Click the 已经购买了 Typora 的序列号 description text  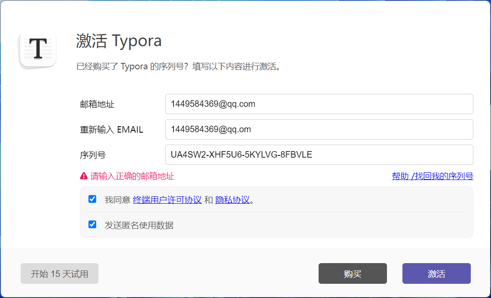tap(178, 67)
